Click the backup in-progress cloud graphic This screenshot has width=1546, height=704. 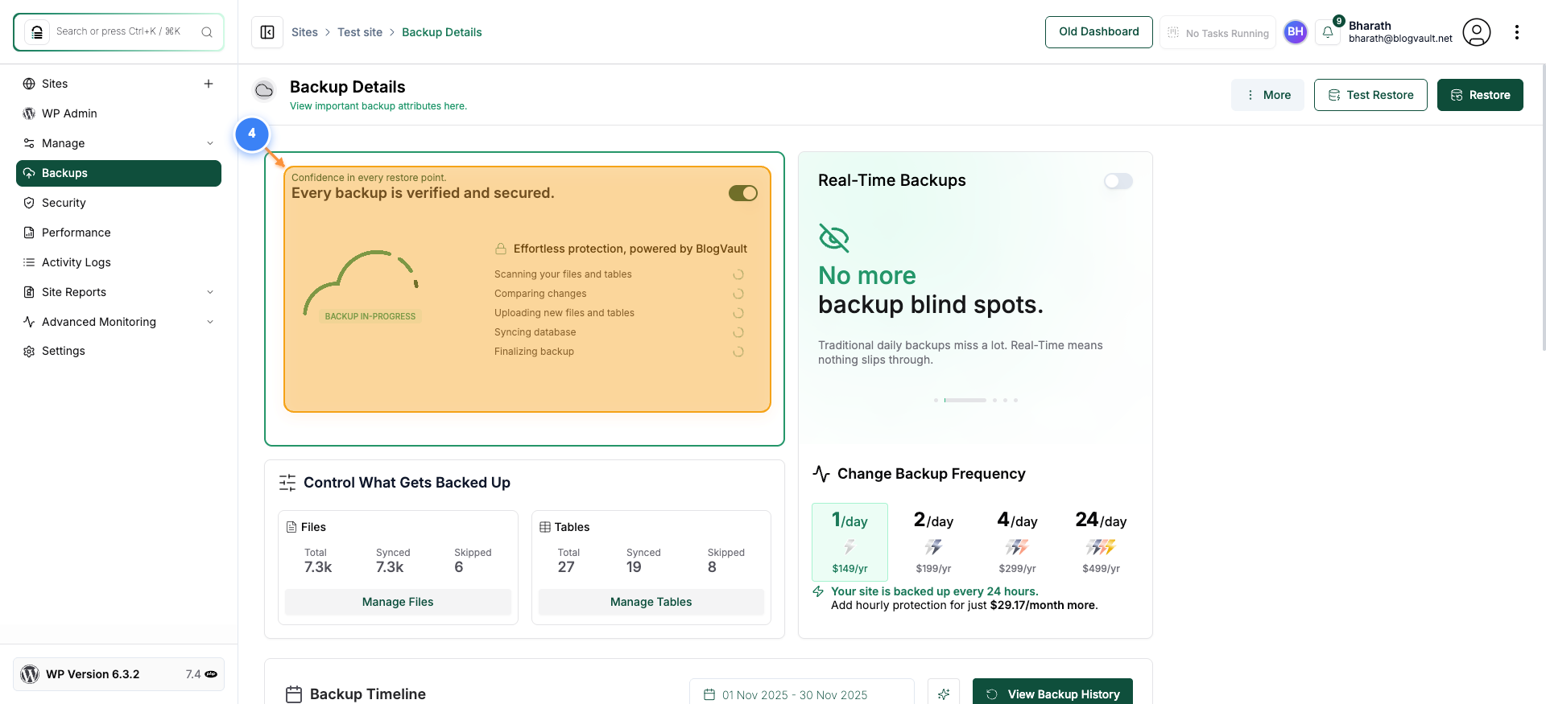pyautogui.click(x=362, y=286)
